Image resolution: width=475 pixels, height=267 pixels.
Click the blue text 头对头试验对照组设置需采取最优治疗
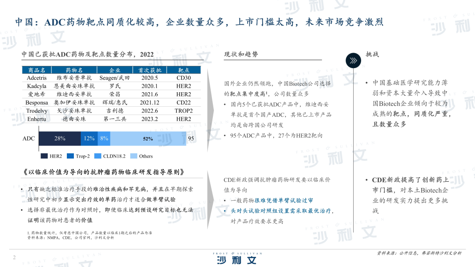click(281, 211)
